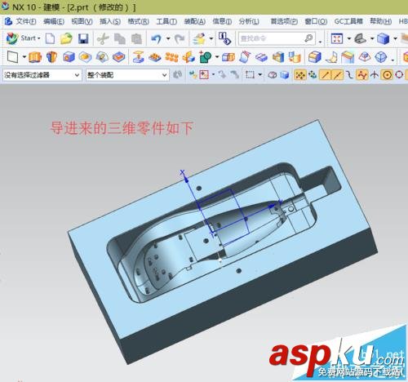Image resolution: width=408 pixels, height=382 pixels.
Task: Click the Redo arrow icon
Action: pos(180,39)
